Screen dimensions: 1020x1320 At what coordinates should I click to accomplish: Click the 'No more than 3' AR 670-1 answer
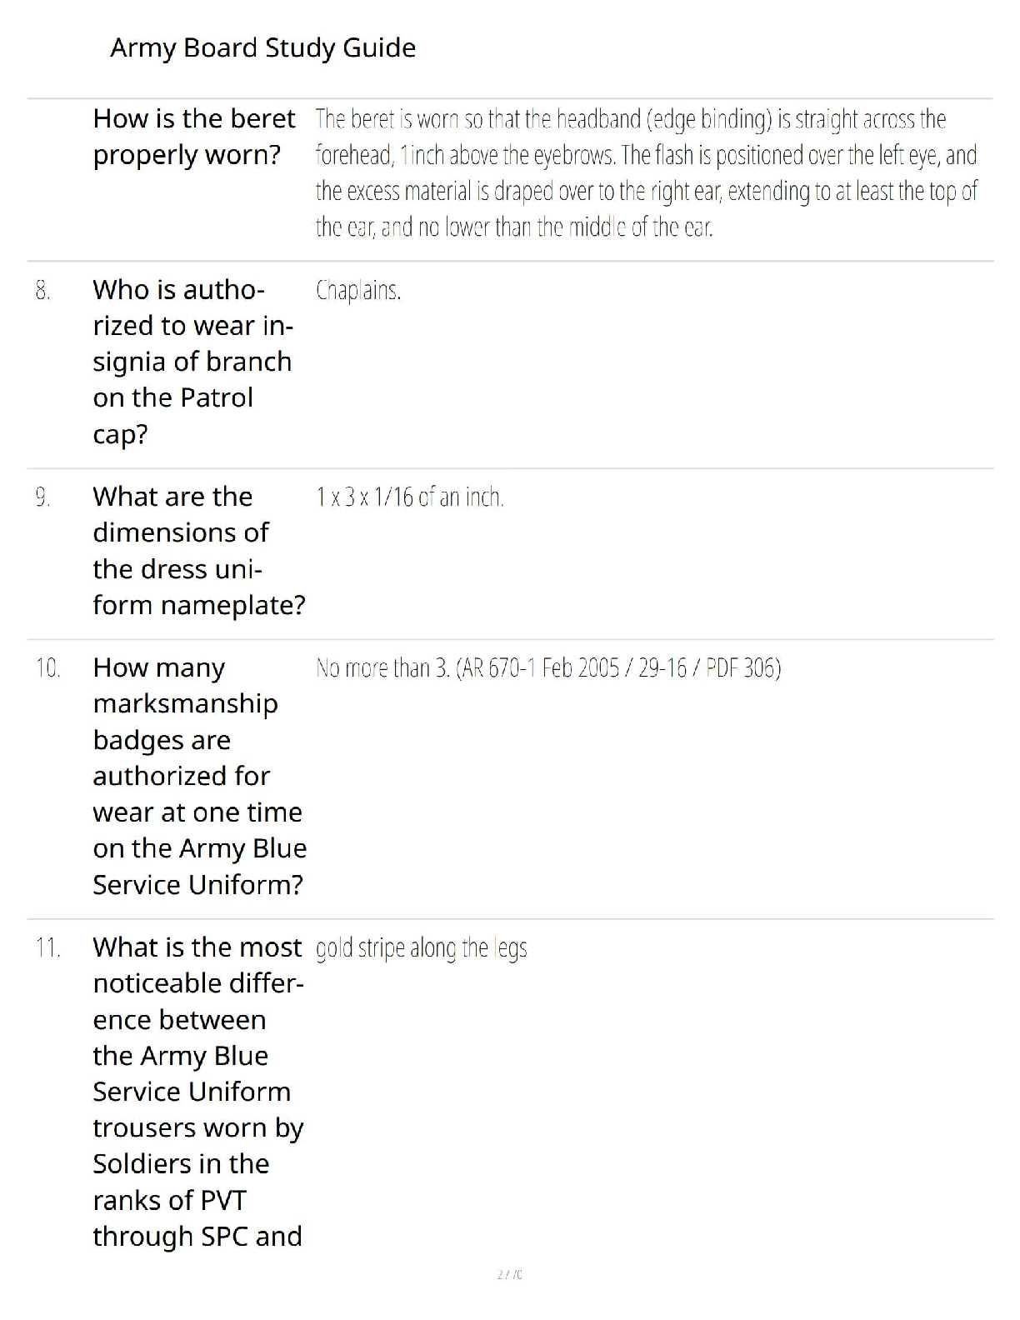pos(548,668)
